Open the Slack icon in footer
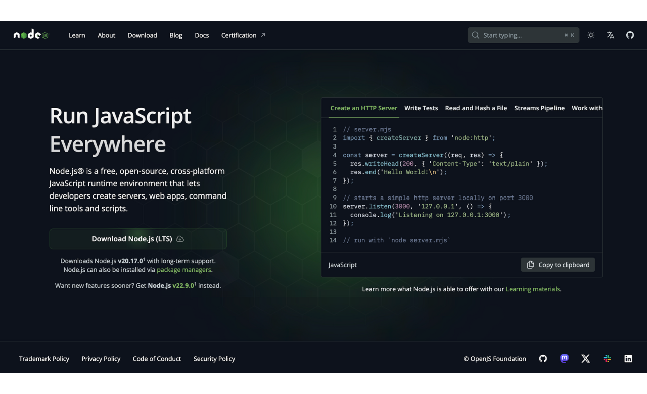This screenshot has width=647, height=394. pos(607,359)
